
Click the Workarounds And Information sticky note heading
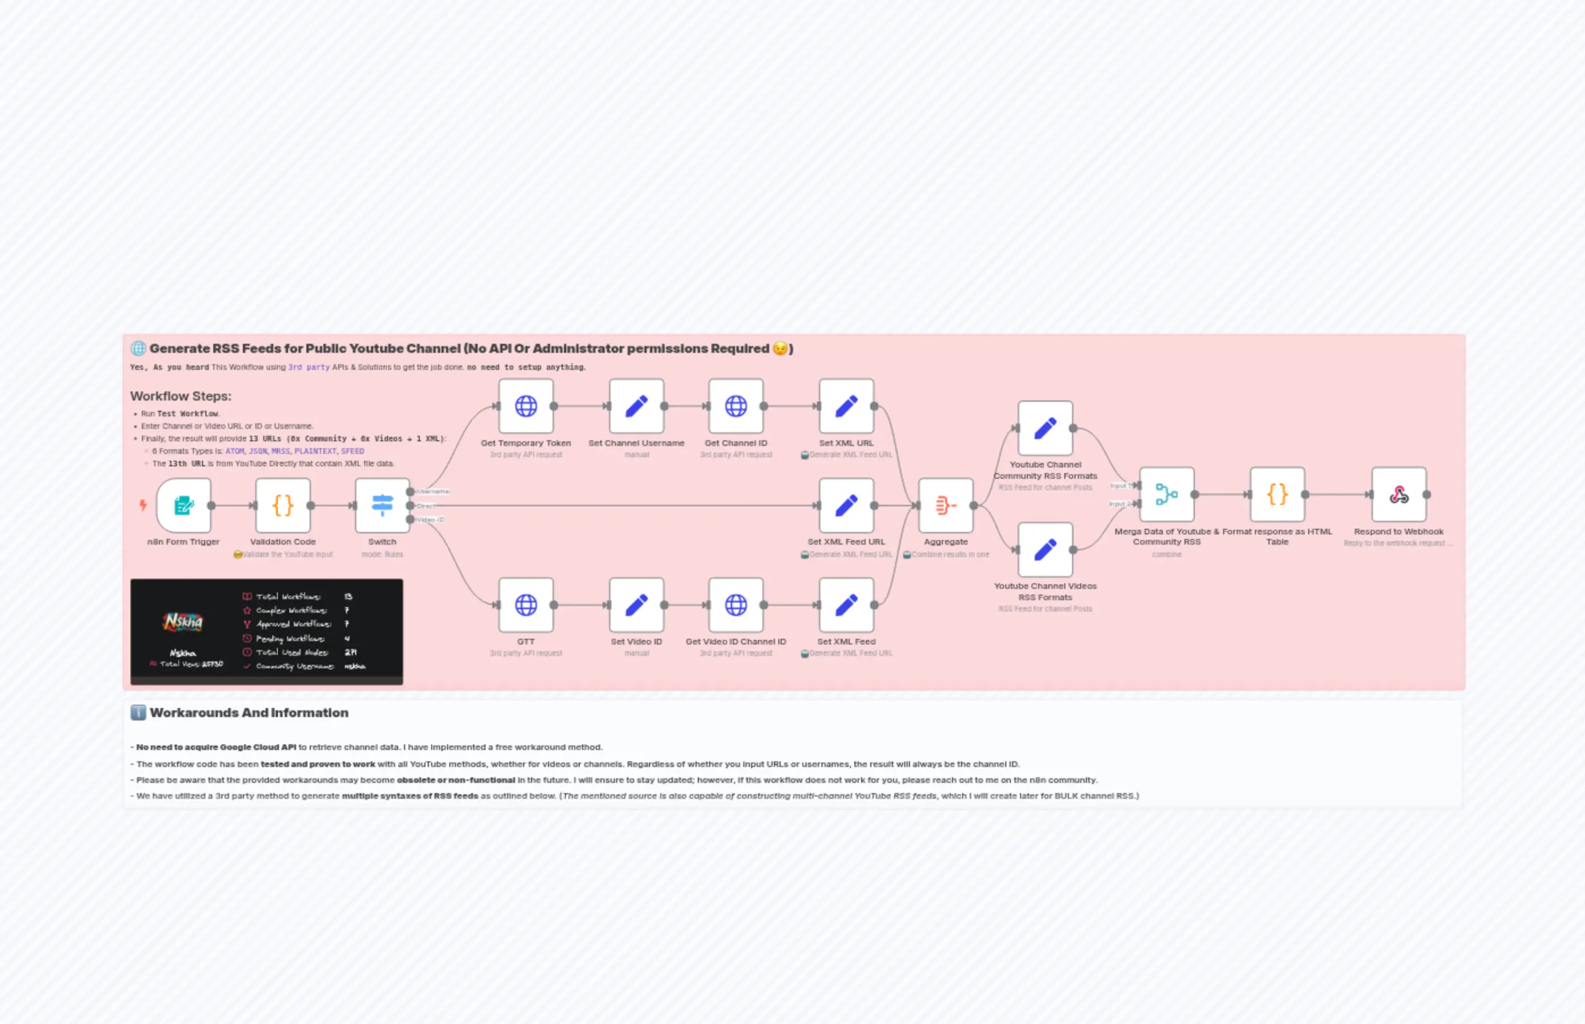pyautogui.click(x=248, y=713)
